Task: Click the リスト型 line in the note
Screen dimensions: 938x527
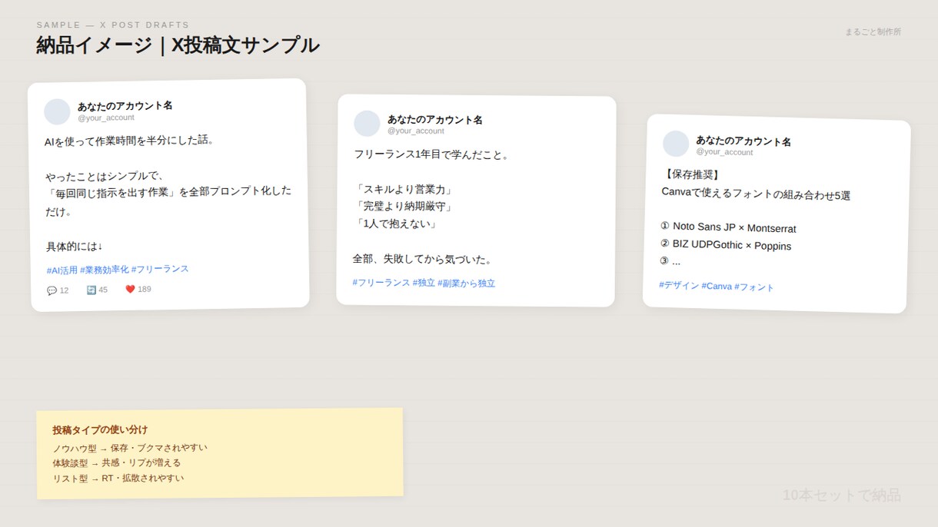Action: click(118, 479)
